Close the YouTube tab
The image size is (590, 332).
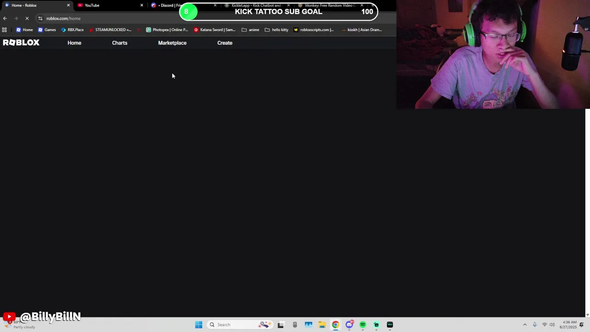pos(142,5)
